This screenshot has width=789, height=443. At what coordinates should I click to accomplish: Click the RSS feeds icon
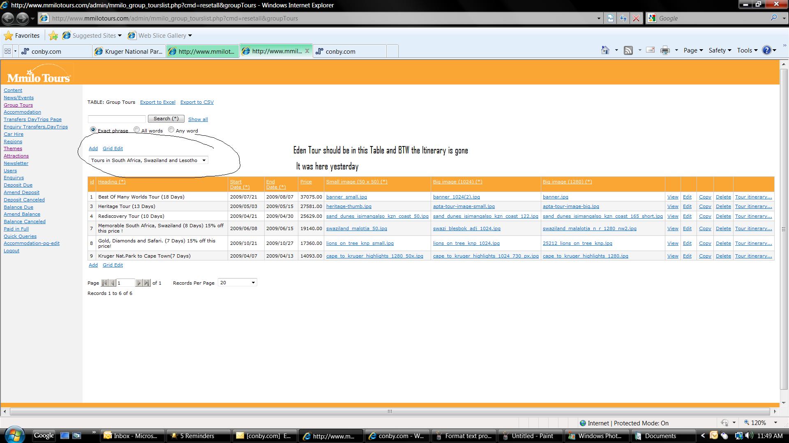(628, 50)
